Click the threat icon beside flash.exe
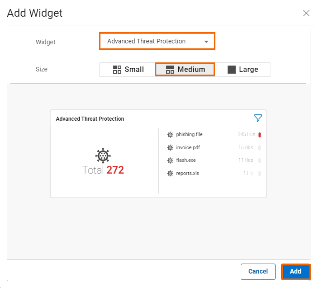 (x=170, y=161)
